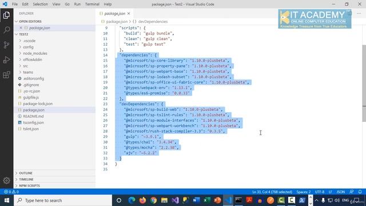Open the Run and Debug view
366x206 pixels.
point(6,60)
